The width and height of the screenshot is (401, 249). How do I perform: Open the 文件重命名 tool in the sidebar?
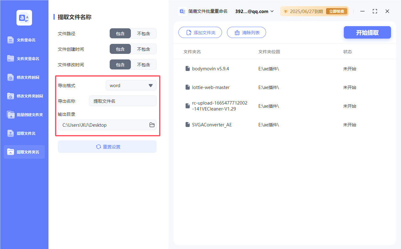point(24,40)
